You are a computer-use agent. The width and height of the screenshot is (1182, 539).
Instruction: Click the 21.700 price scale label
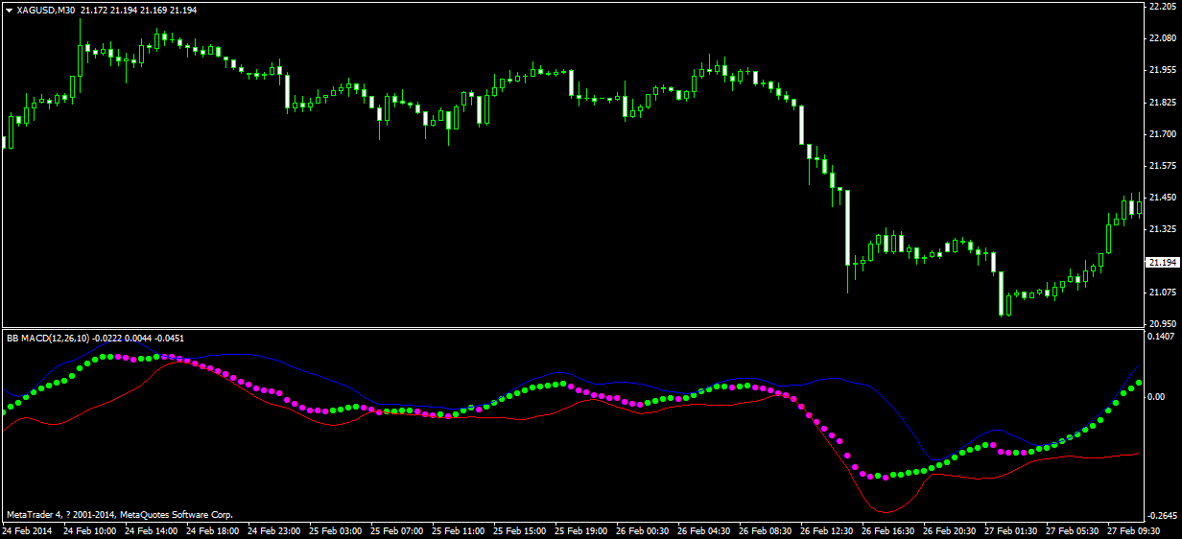coord(1161,133)
